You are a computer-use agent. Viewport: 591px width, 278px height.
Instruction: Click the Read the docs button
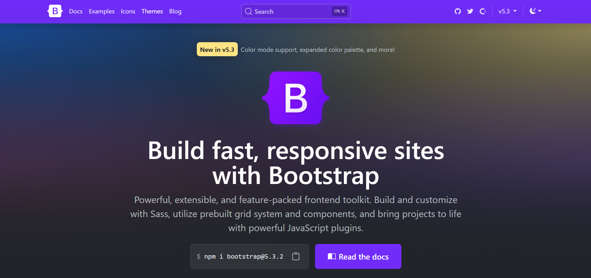(x=358, y=256)
